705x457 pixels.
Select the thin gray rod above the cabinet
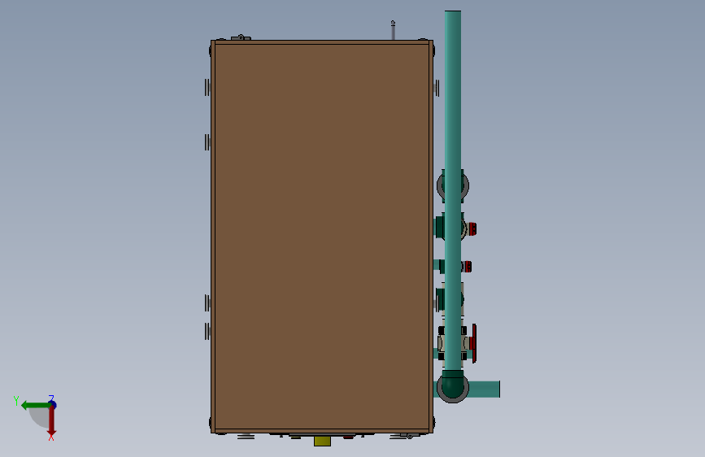(393, 31)
